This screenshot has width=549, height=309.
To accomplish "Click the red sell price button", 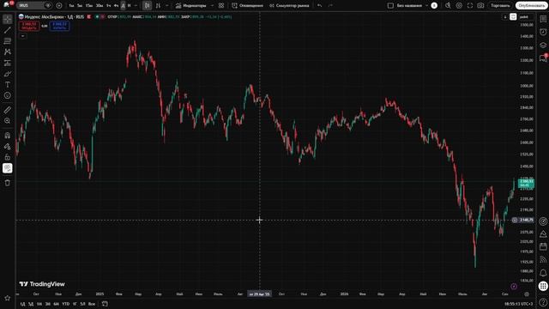I will tap(29, 26).
